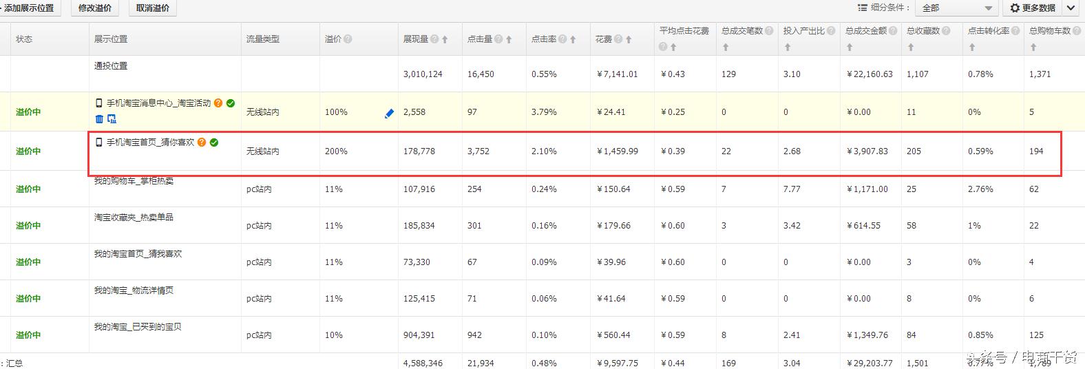Image resolution: width=1085 pixels, height=369 pixels.
Task: Open the orange help icon after 淘宝活动
Action: click(x=218, y=103)
